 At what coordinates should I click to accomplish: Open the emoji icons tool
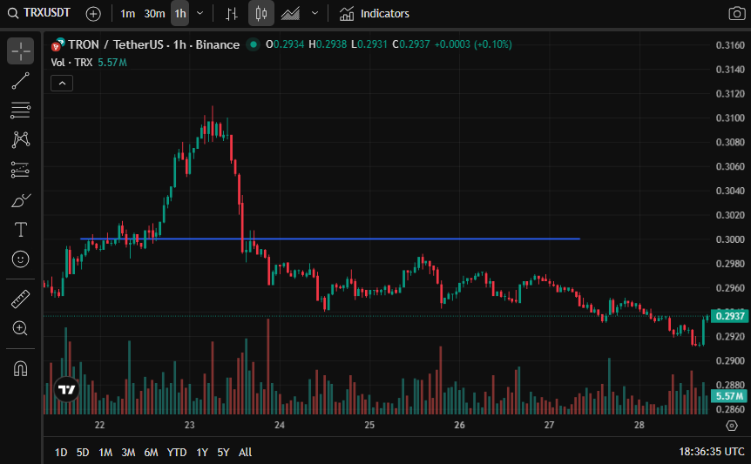coord(21,259)
